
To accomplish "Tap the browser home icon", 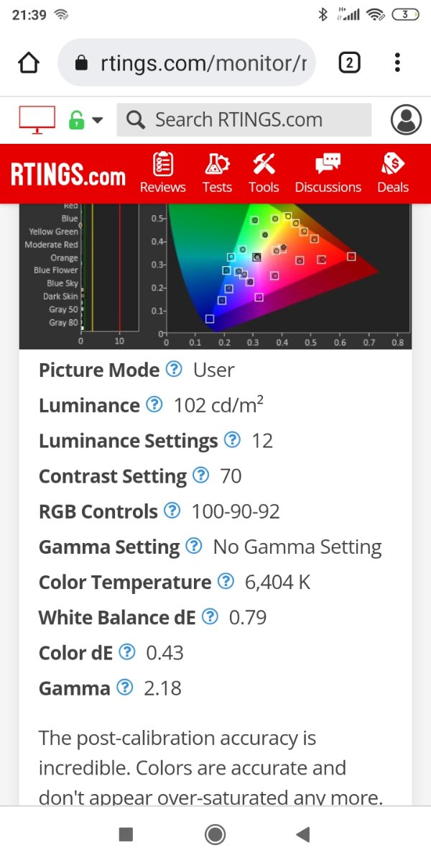I will click(28, 63).
